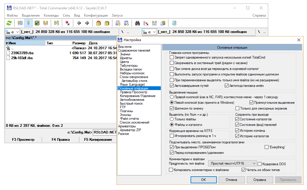
Task: Click the file icon of 23963789.rbs
Action: pos(8,53)
